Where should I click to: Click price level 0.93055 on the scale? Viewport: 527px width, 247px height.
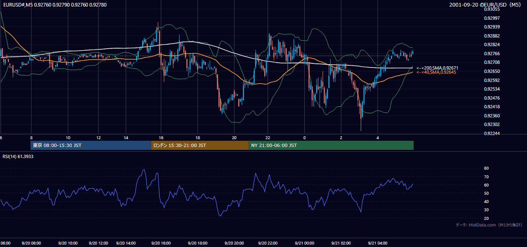pos(492,9)
